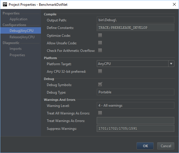Toggle the Debug Symbols checkbox
Screen dimensions: 179x153
100,85
